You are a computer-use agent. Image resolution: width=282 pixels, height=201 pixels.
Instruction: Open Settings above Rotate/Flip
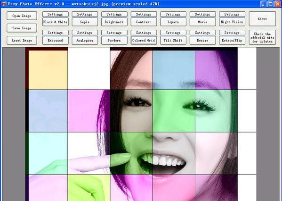pos(232,33)
